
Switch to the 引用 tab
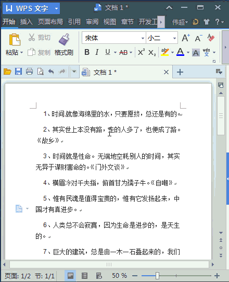coord(74,22)
